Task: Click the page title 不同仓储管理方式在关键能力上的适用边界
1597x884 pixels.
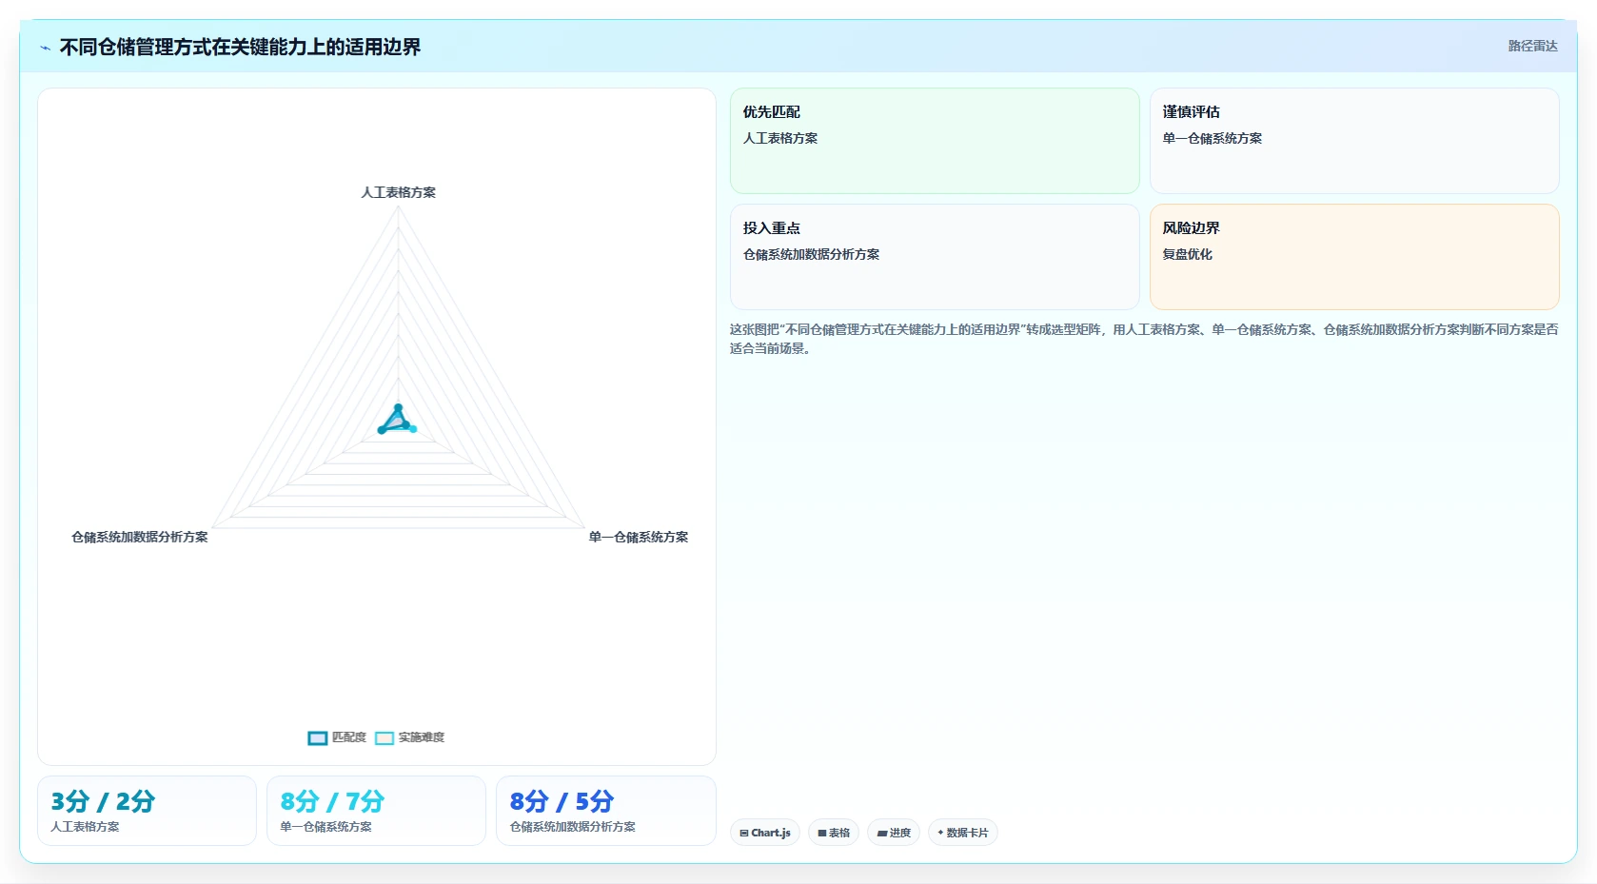Action: click(x=240, y=47)
